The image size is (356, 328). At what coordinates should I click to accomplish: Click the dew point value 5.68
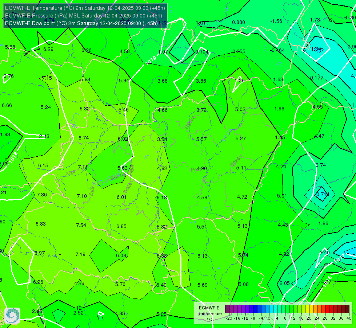coord(10,47)
